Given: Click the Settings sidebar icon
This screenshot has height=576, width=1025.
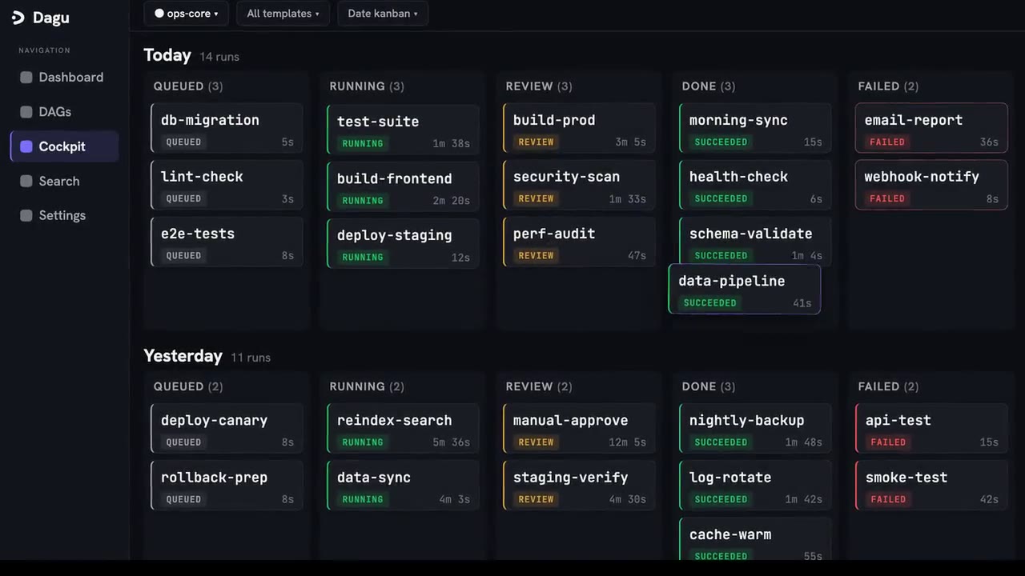Looking at the screenshot, I should (26, 215).
